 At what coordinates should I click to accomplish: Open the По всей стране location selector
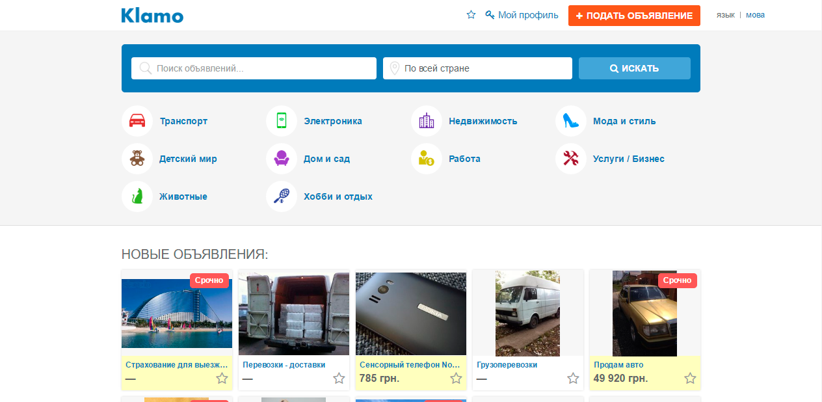click(x=477, y=68)
